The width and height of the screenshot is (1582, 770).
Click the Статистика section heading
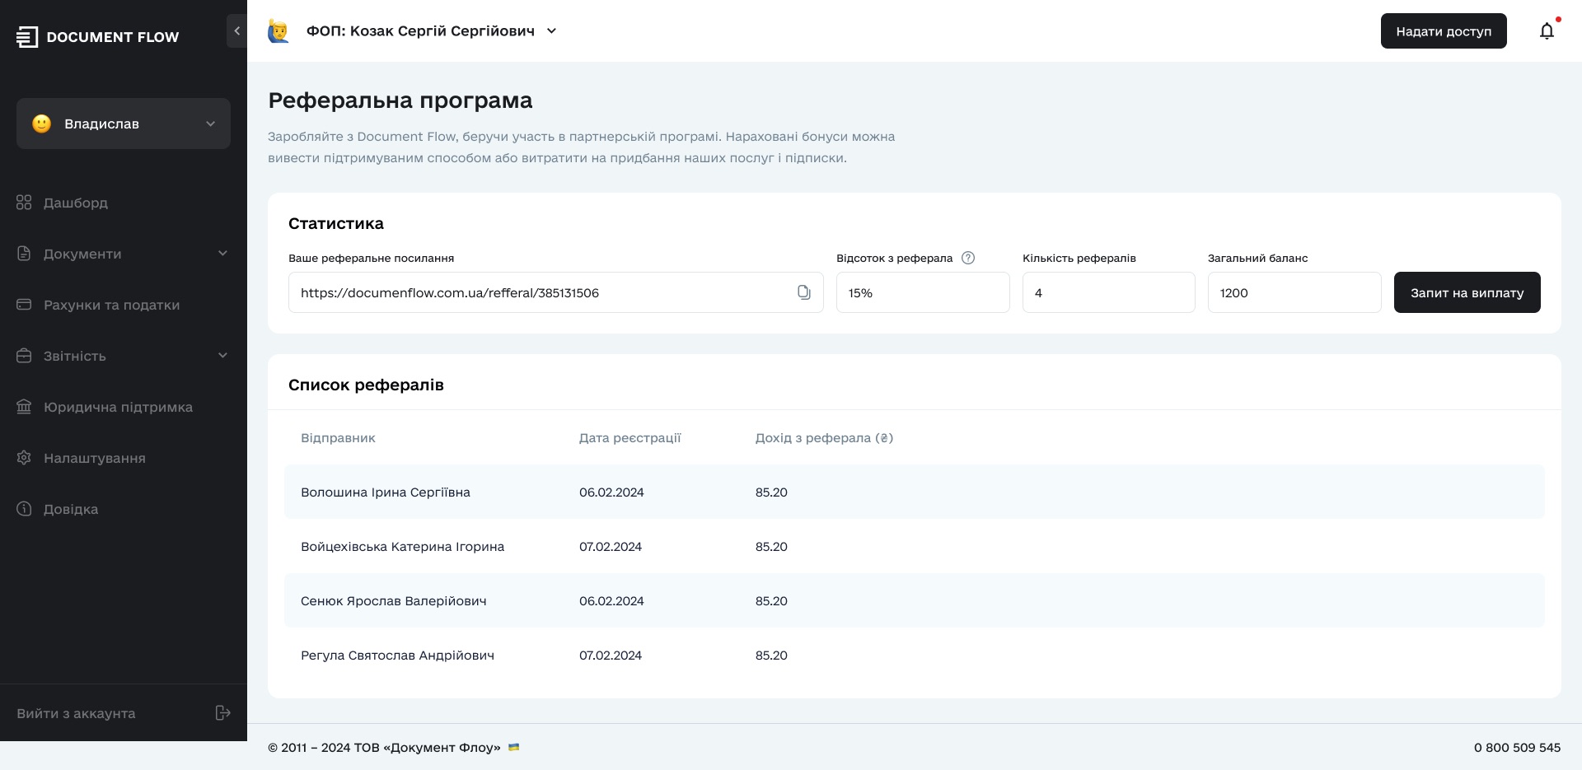click(x=336, y=224)
